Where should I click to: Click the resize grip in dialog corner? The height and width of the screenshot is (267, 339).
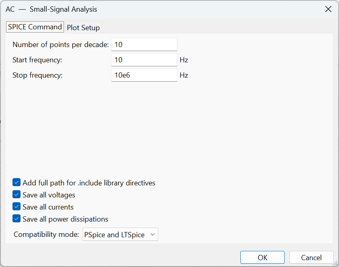tap(335, 263)
